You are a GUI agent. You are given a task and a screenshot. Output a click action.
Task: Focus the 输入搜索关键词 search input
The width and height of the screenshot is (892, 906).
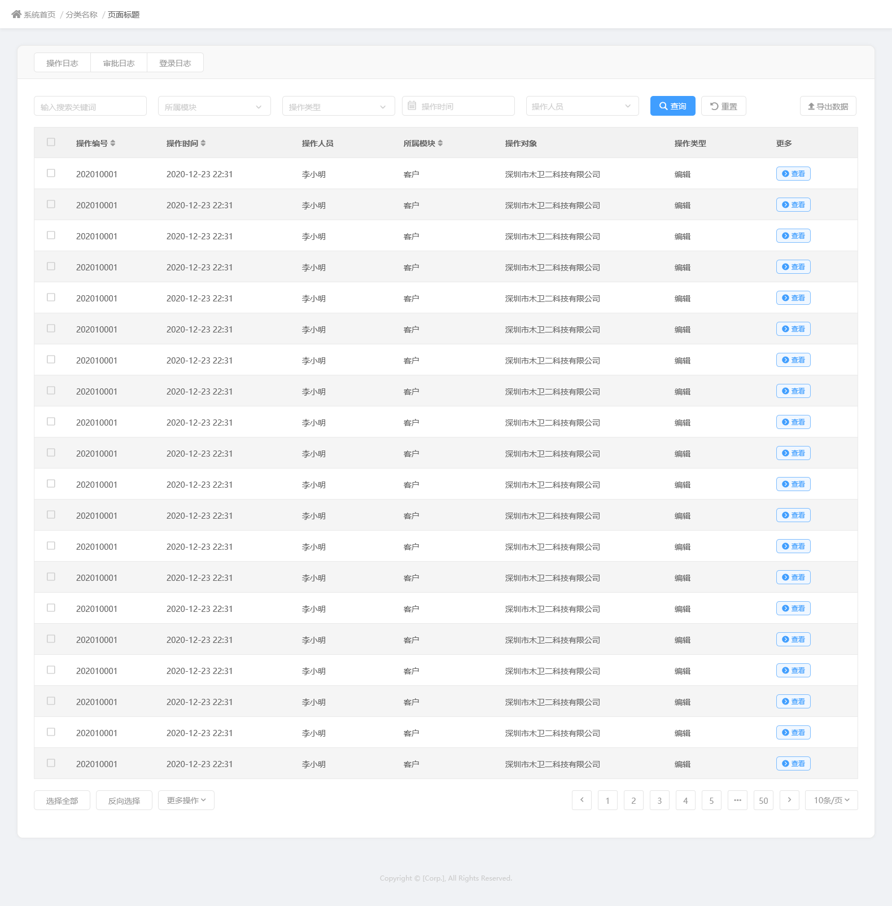(90, 106)
